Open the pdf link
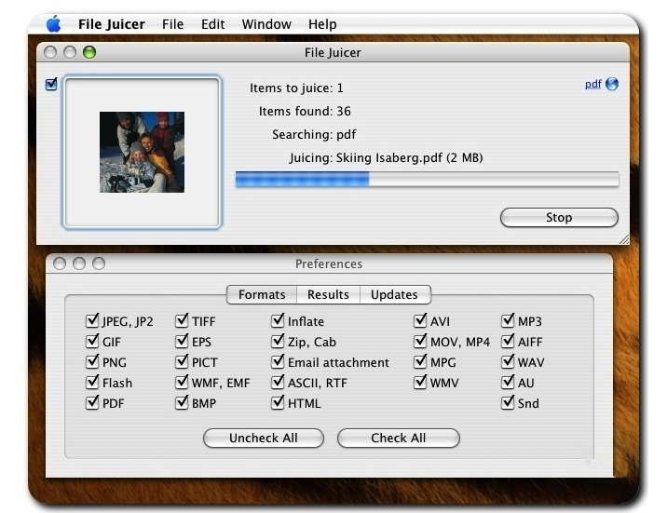Image resolution: width=667 pixels, height=513 pixels. [593, 84]
